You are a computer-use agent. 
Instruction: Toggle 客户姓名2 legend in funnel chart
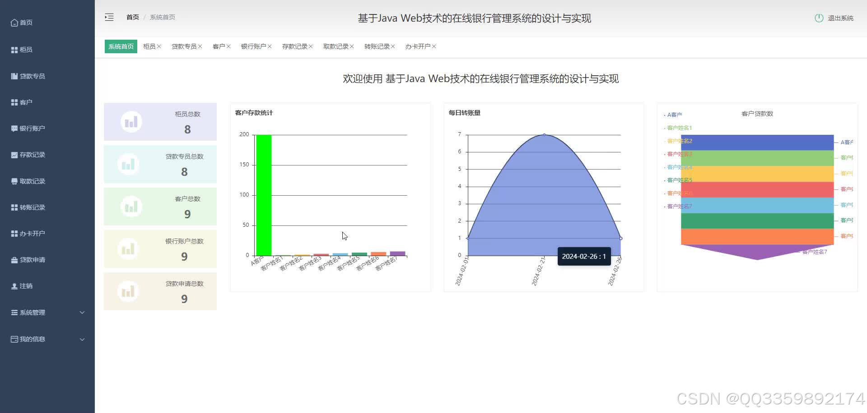678,141
